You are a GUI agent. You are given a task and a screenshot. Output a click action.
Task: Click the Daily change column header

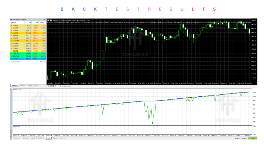pyautogui.click(x=43, y=23)
